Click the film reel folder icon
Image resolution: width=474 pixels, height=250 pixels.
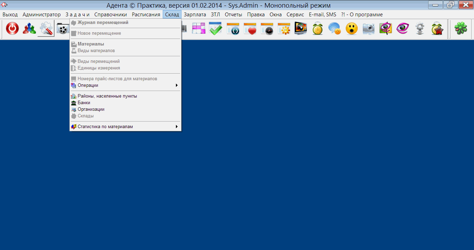point(62,29)
